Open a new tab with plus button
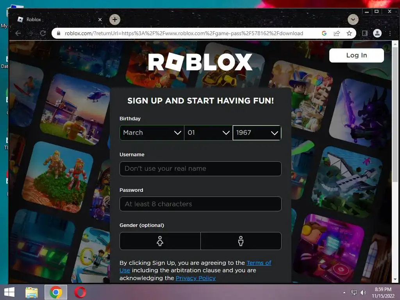 [x=115, y=20]
